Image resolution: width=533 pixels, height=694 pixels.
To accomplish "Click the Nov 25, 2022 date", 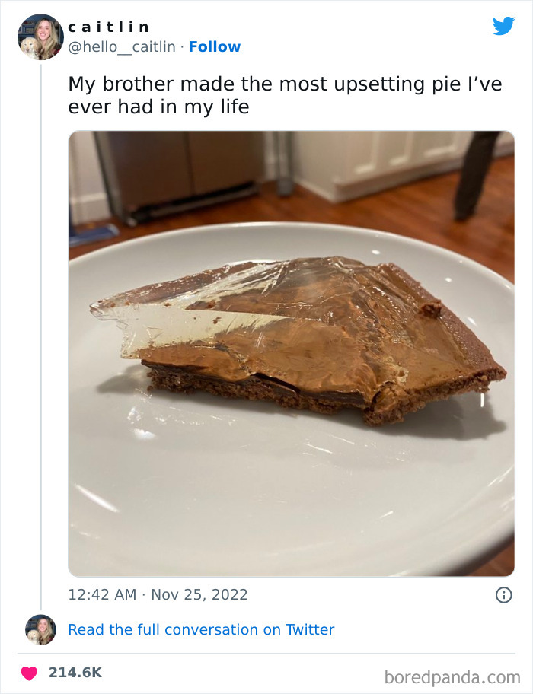I will (x=199, y=594).
